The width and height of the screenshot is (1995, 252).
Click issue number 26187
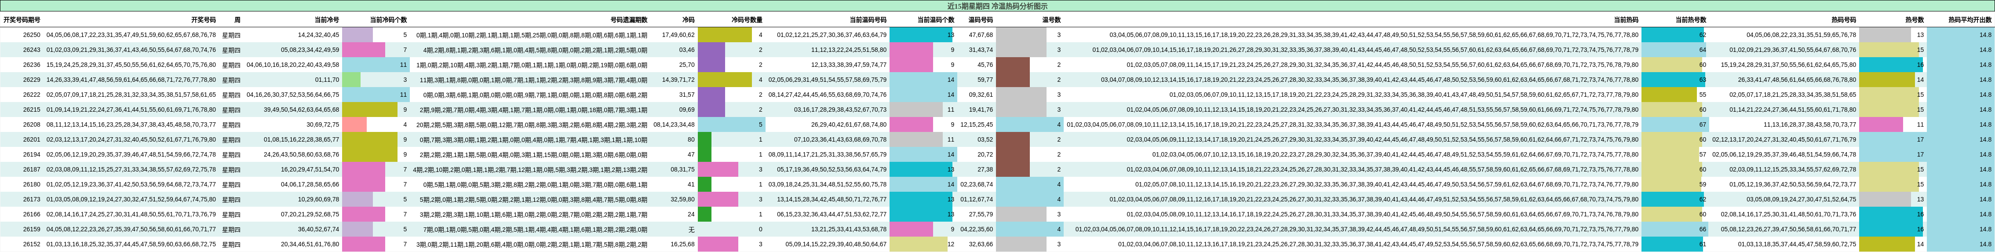[32, 169]
